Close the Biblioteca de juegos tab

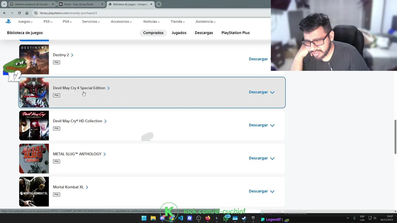tap(151, 4)
